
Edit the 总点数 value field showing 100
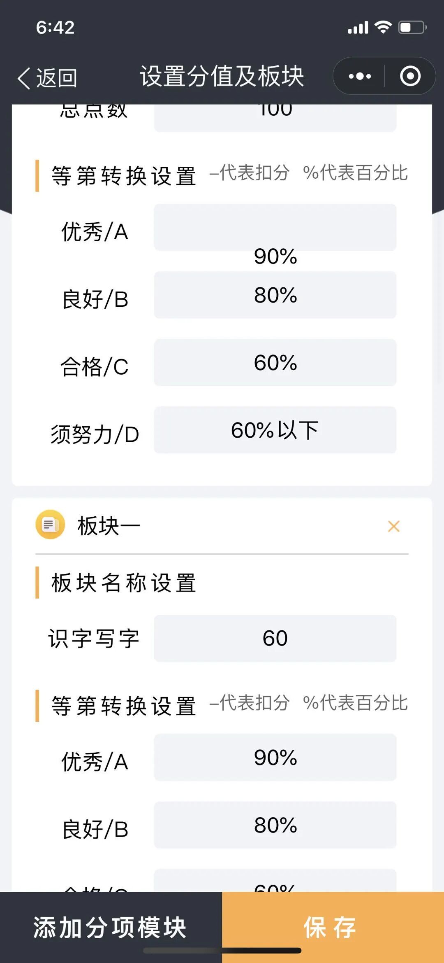pyautogui.click(x=275, y=118)
